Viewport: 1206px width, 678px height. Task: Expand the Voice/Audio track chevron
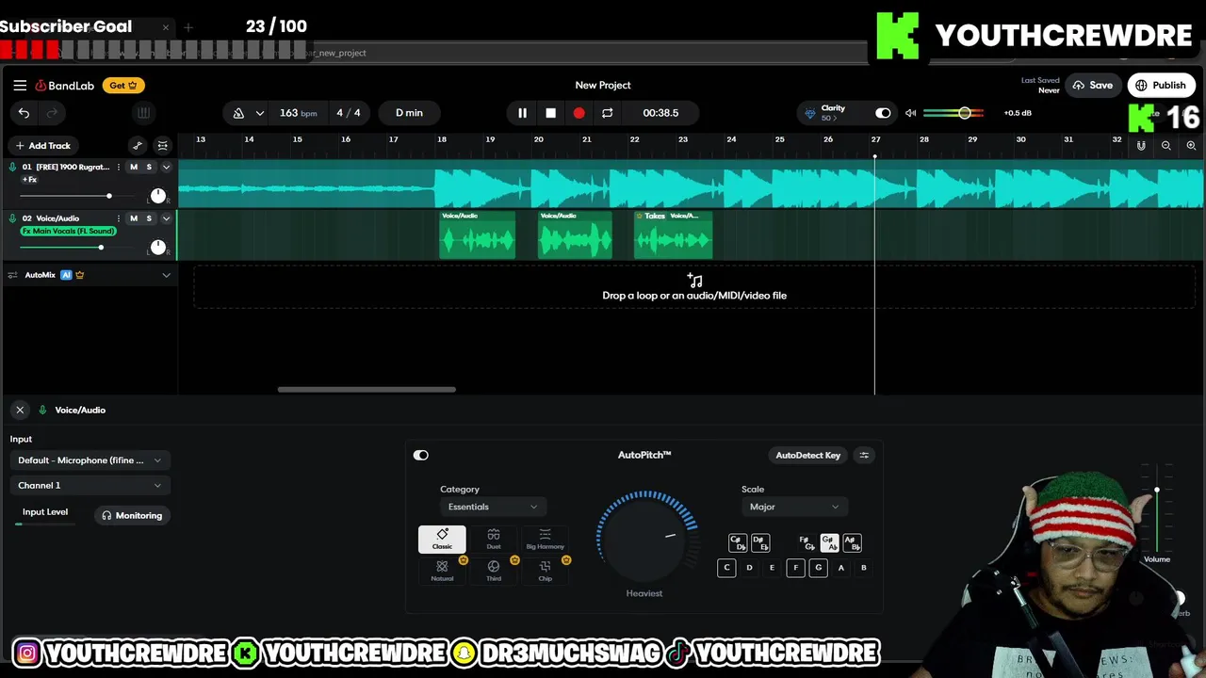[167, 218]
